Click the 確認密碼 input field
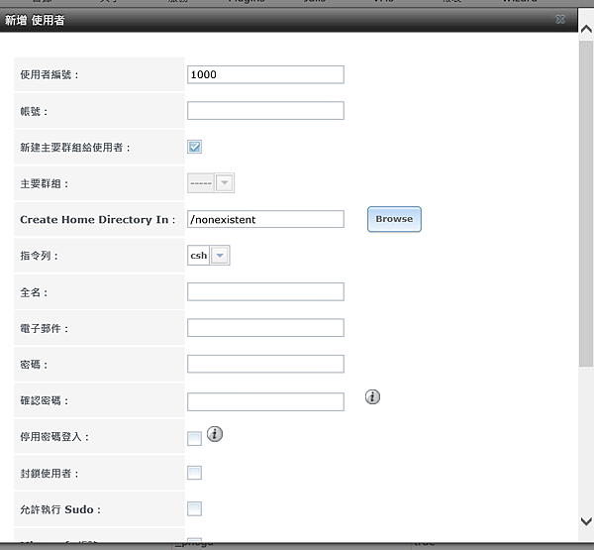 point(265,401)
